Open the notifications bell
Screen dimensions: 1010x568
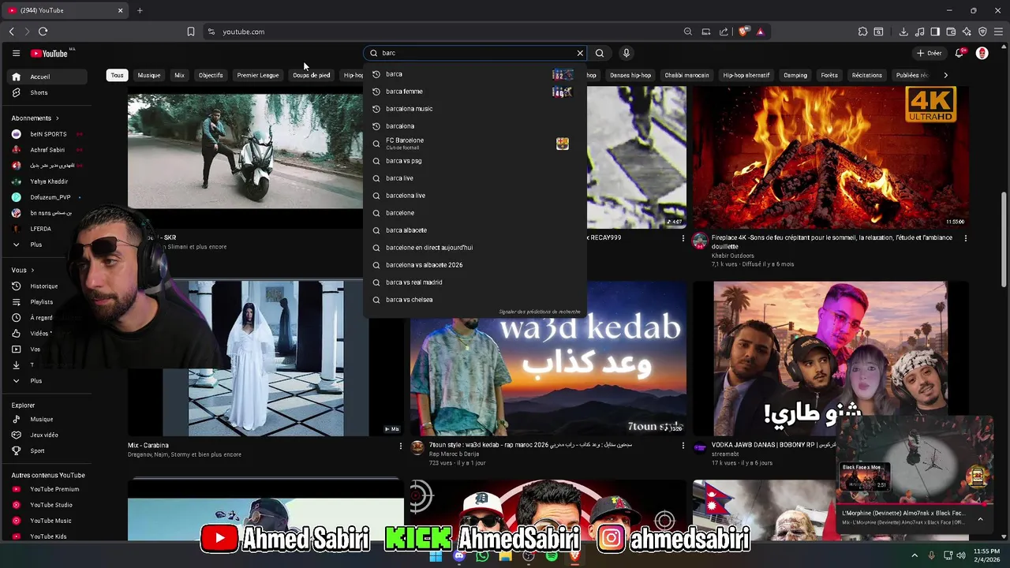coord(959,53)
